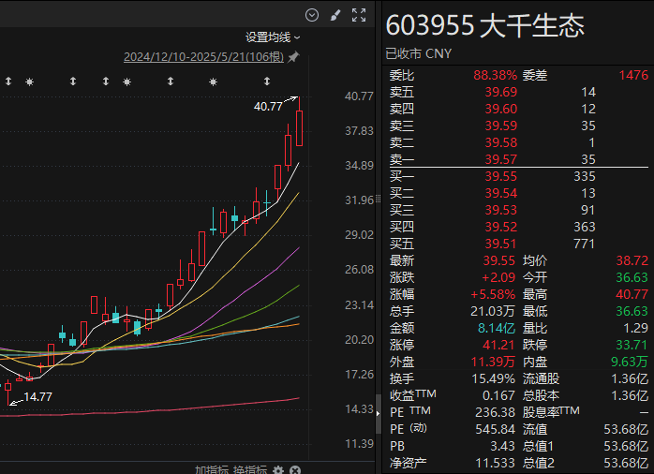The width and height of the screenshot is (654, 474).
Task: Click the leftmost star event marker
Action: 29,81
